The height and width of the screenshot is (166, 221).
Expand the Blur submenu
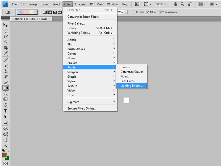(90, 44)
